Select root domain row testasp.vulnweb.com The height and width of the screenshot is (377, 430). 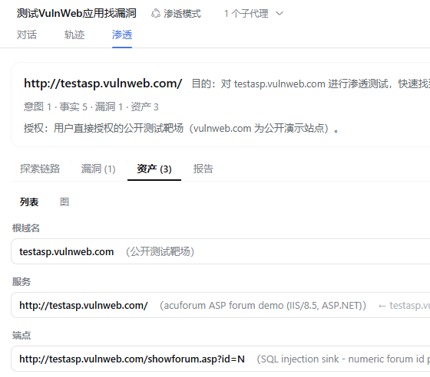(220, 251)
